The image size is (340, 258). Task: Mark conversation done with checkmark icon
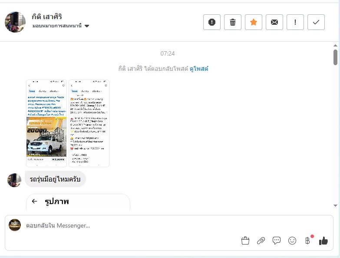(316, 22)
